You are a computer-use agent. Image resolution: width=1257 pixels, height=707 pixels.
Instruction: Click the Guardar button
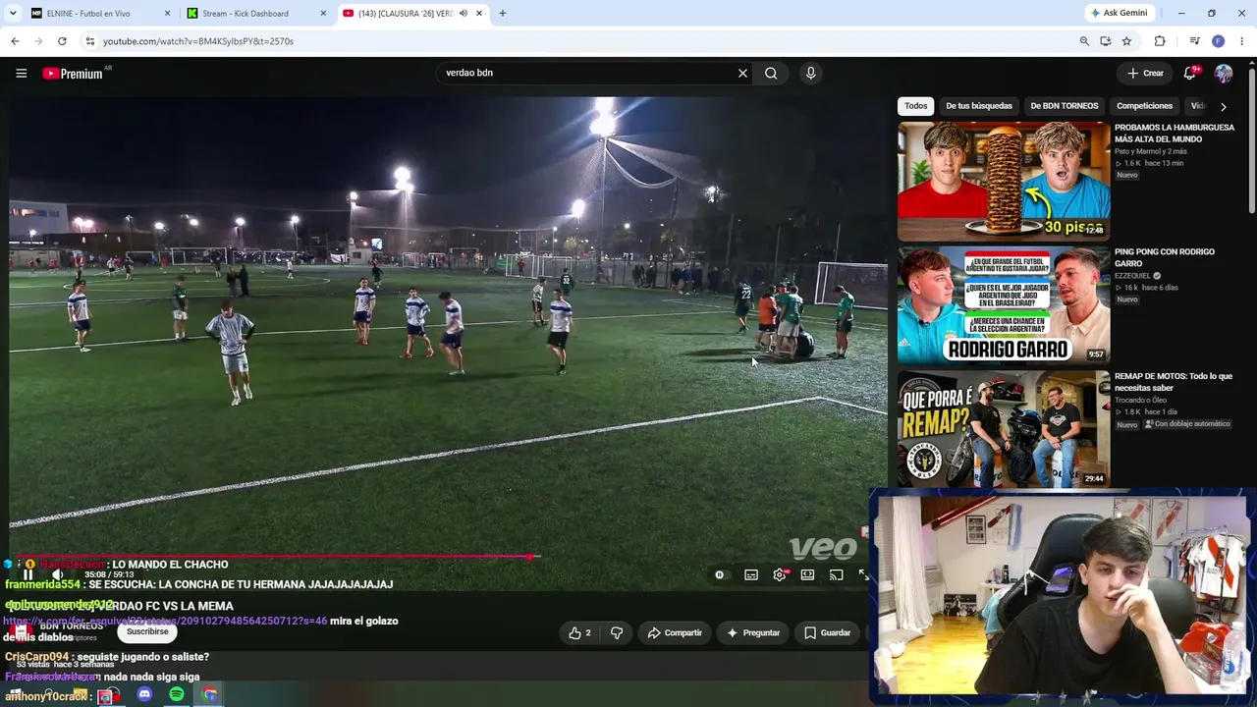[x=828, y=633]
